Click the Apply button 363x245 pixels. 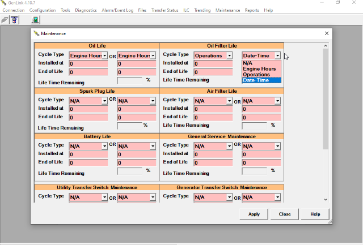(x=254, y=214)
